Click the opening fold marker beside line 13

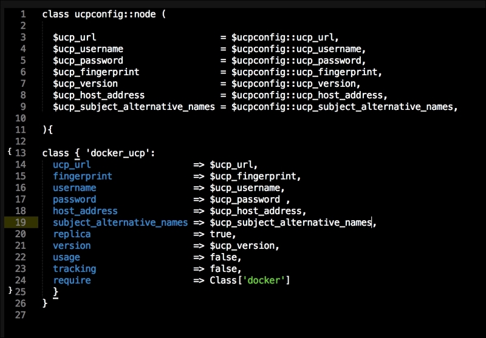[x=9, y=152]
